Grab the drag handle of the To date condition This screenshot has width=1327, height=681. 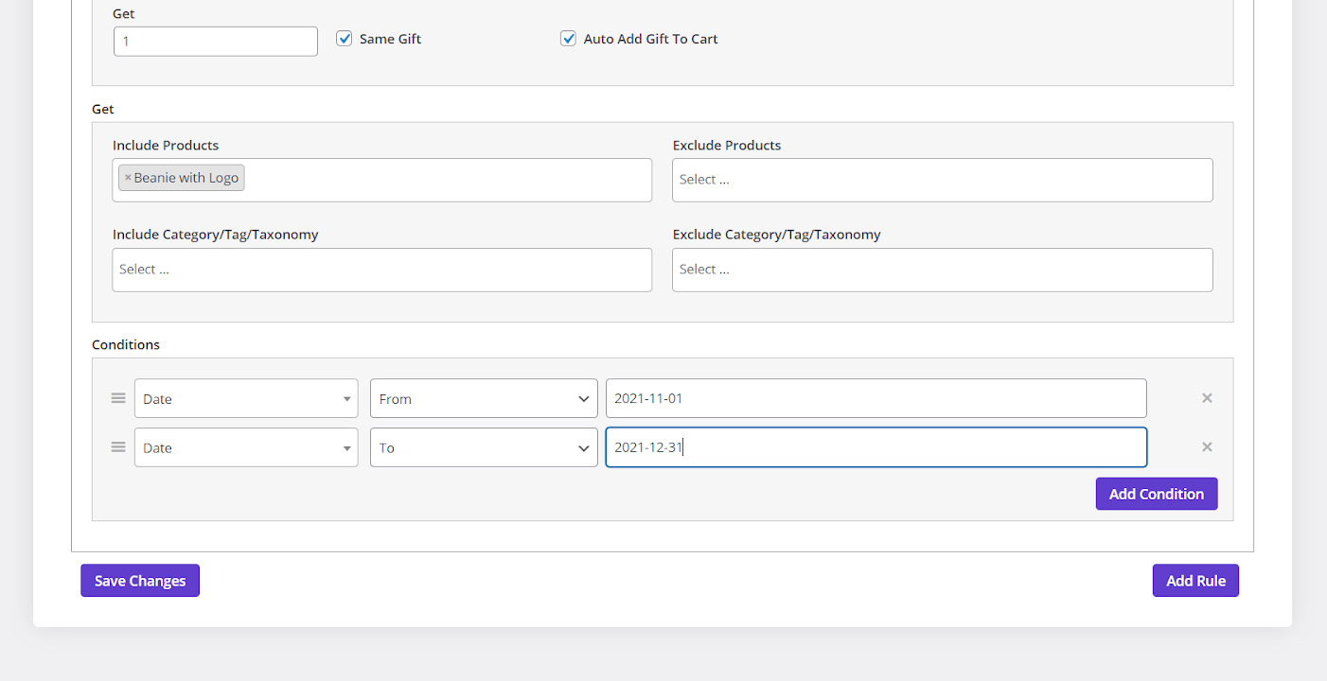coord(118,447)
